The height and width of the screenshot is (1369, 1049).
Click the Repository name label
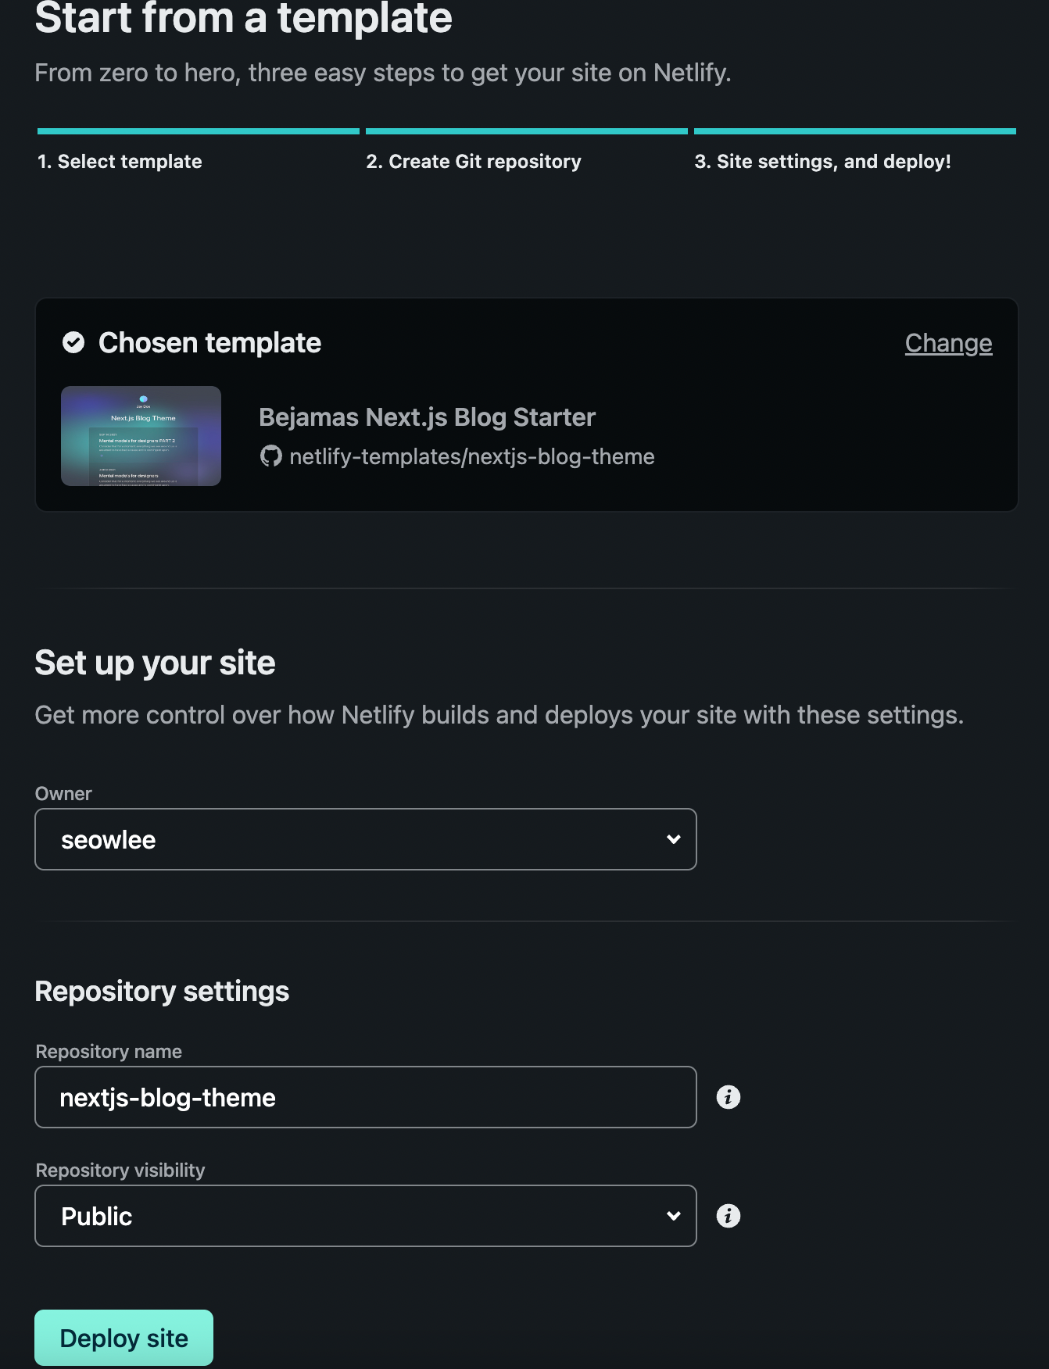coord(109,1051)
